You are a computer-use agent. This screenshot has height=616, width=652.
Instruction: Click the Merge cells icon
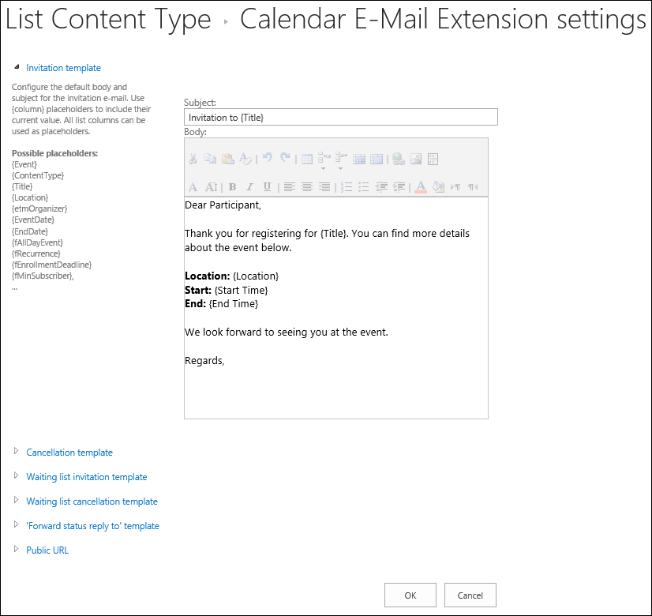pyautogui.click(x=377, y=160)
